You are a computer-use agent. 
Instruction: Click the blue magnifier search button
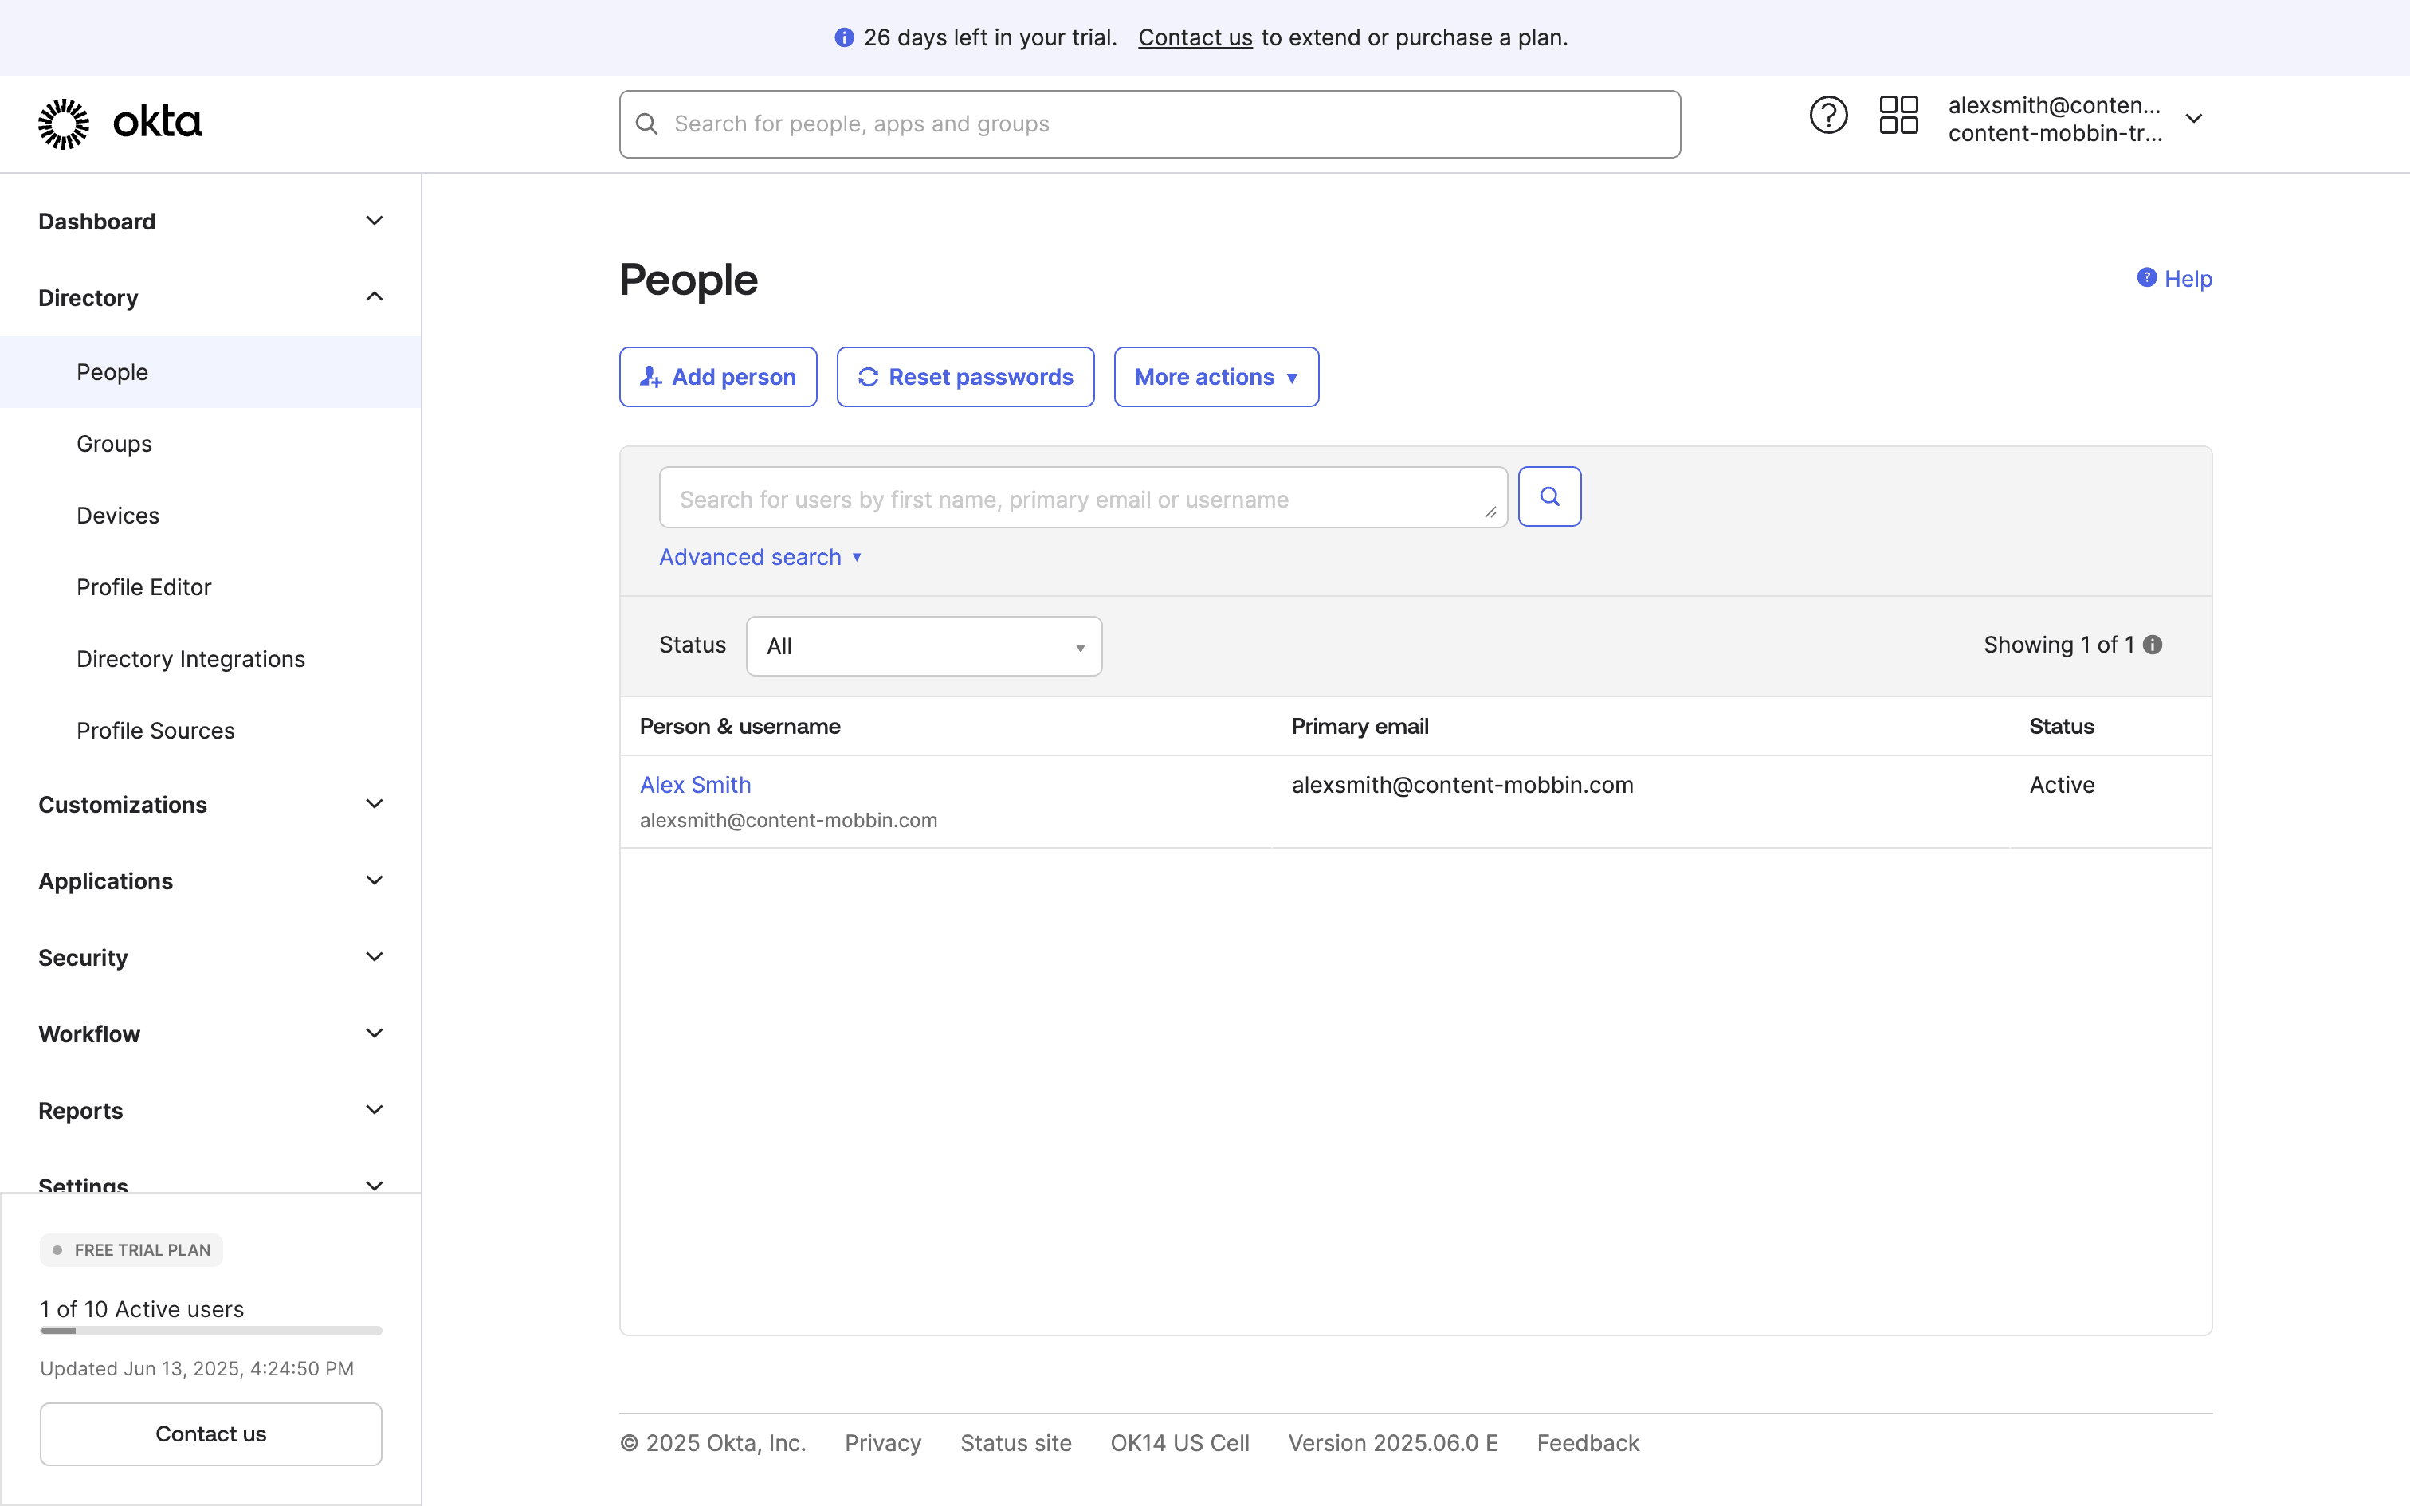1549,496
